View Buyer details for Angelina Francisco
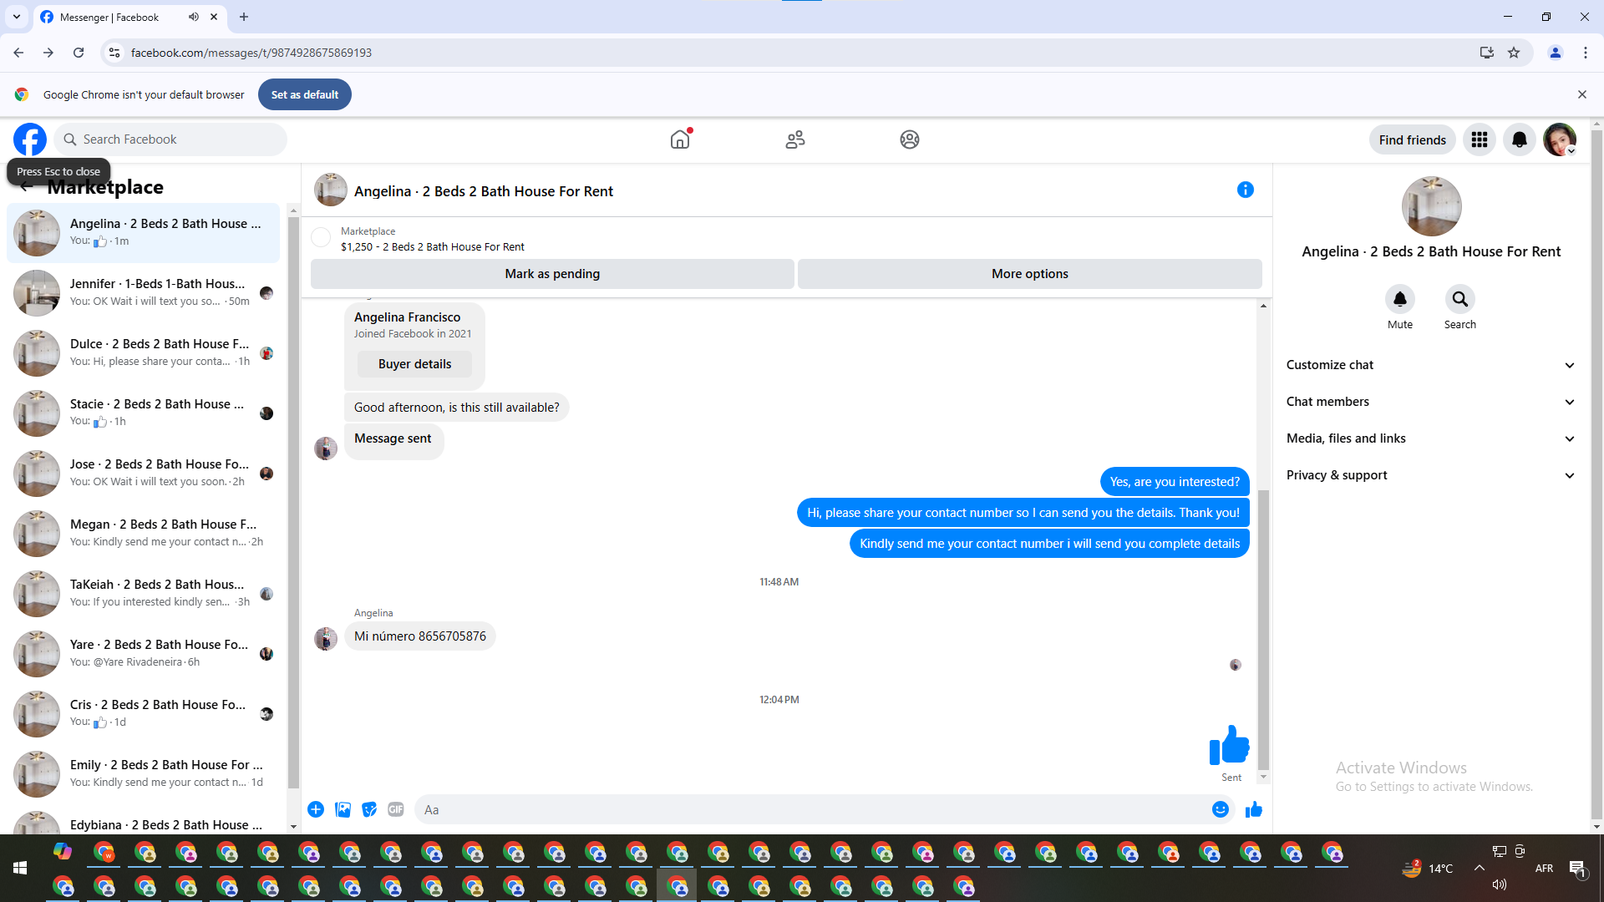Image resolution: width=1604 pixels, height=902 pixels. tap(414, 364)
